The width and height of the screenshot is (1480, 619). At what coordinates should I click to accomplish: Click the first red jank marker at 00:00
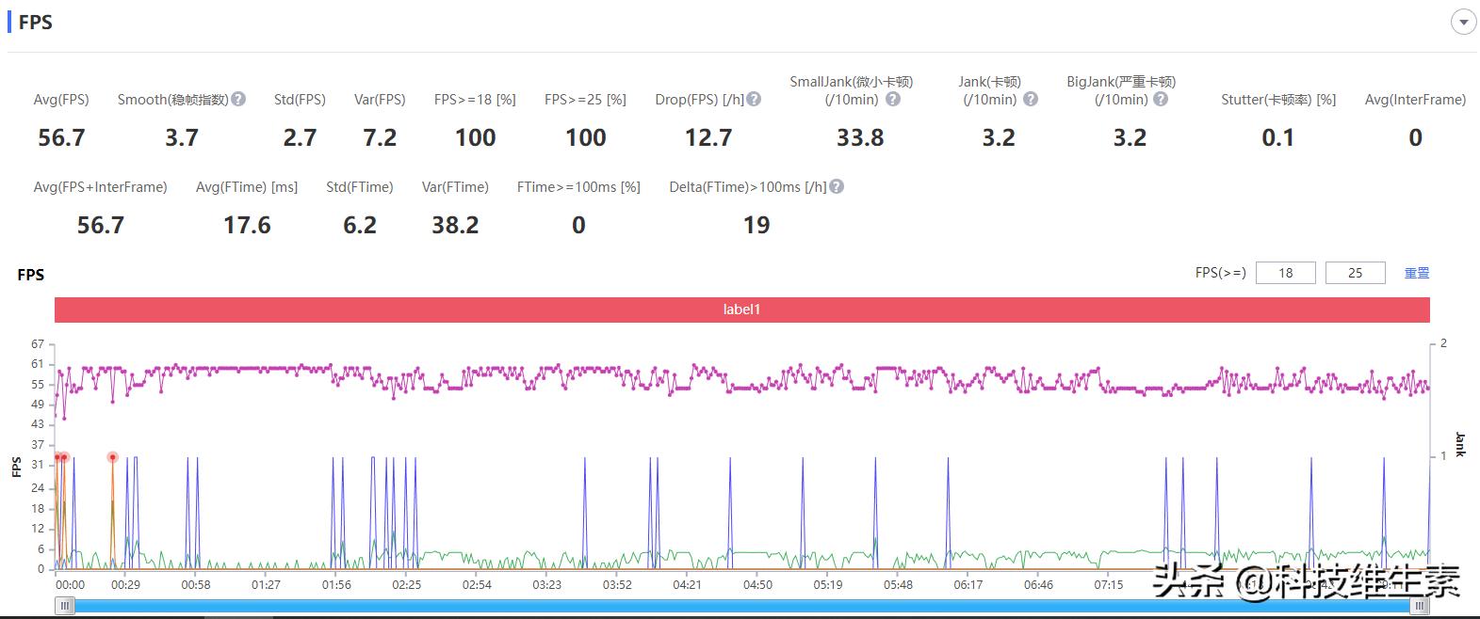point(57,457)
